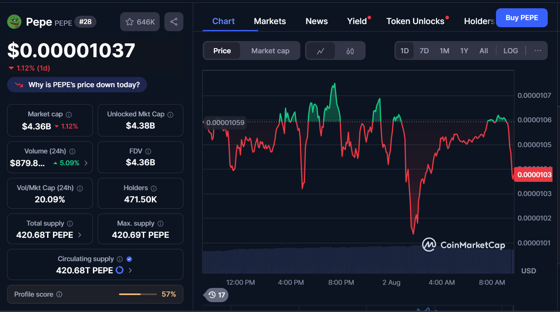Click the 8:00 PM time axis label
560x312 pixels.
[x=341, y=282]
